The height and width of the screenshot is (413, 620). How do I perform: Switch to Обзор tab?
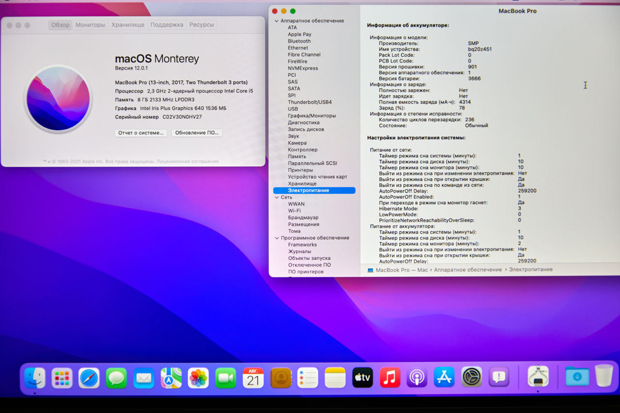point(61,25)
